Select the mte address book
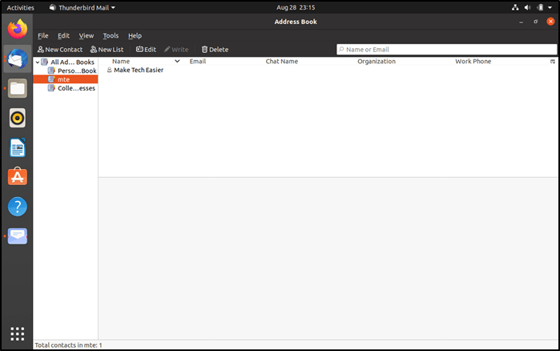The height and width of the screenshot is (351, 560). [66, 79]
